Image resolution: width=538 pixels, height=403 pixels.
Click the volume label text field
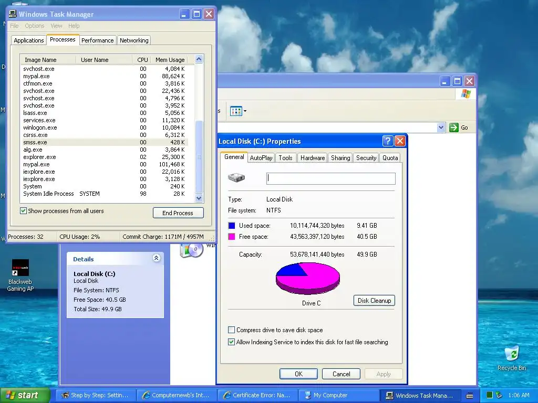pyautogui.click(x=331, y=178)
